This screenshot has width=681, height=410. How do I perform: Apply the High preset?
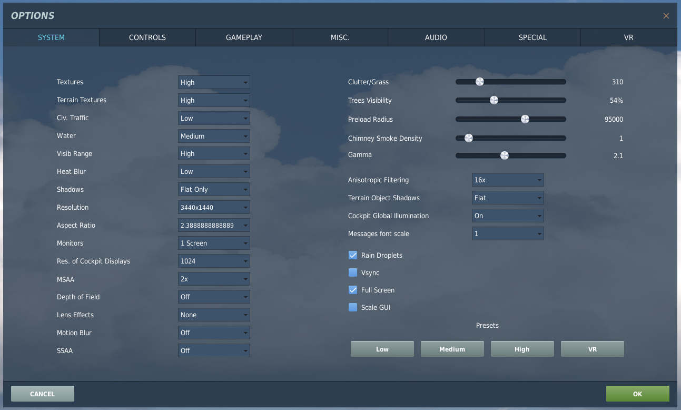point(522,349)
